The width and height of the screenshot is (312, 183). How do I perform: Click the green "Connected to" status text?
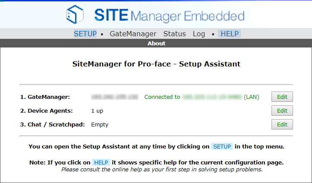[x=162, y=97]
